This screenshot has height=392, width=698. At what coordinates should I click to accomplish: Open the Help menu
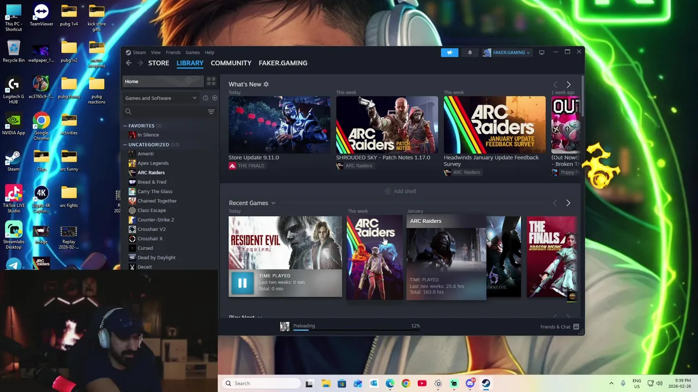tap(209, 52)
